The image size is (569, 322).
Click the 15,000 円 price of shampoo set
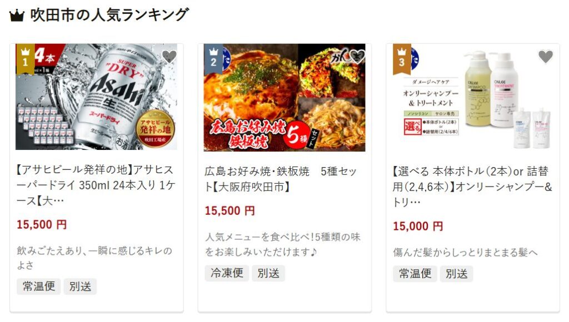click(x=418, y=227)
